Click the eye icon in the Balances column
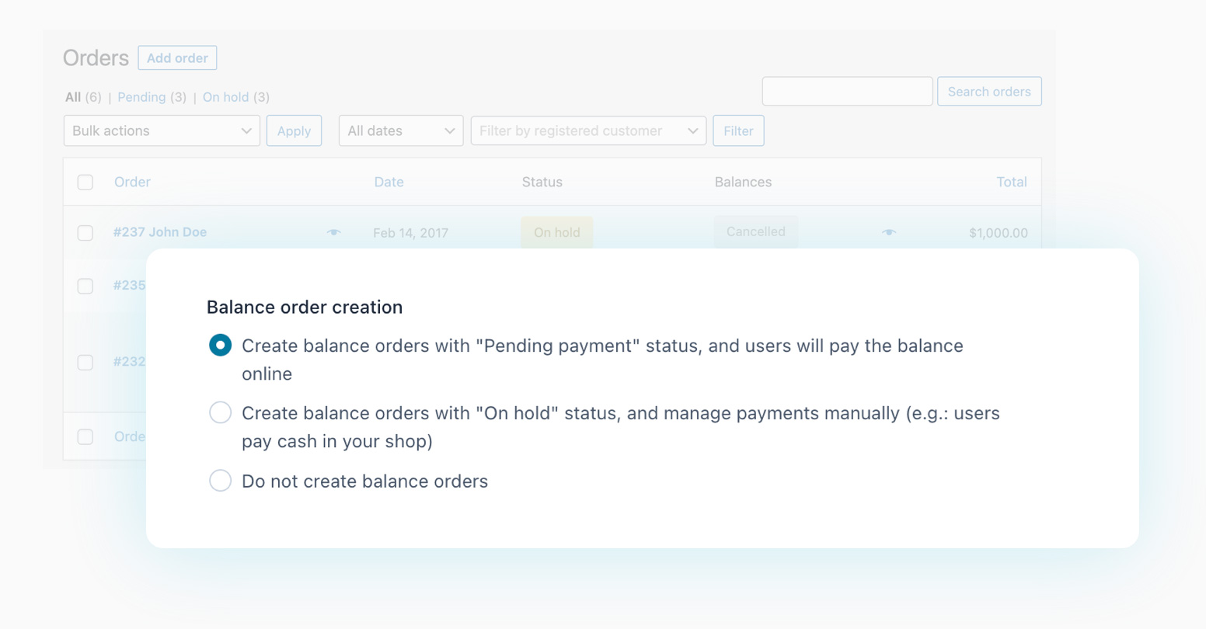The width and height of the screenshot is (1206, 629). coord(888,231)
